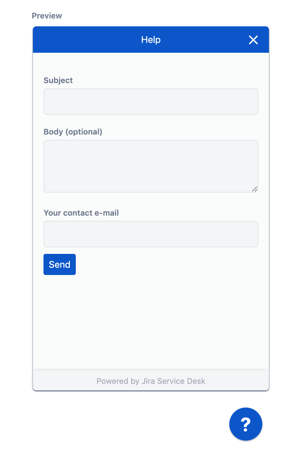Click the question mark inside the blue circle
Image resolution: width=288 pixels, height=457 pixels.
pyautogui.click(x=245, y=424)
